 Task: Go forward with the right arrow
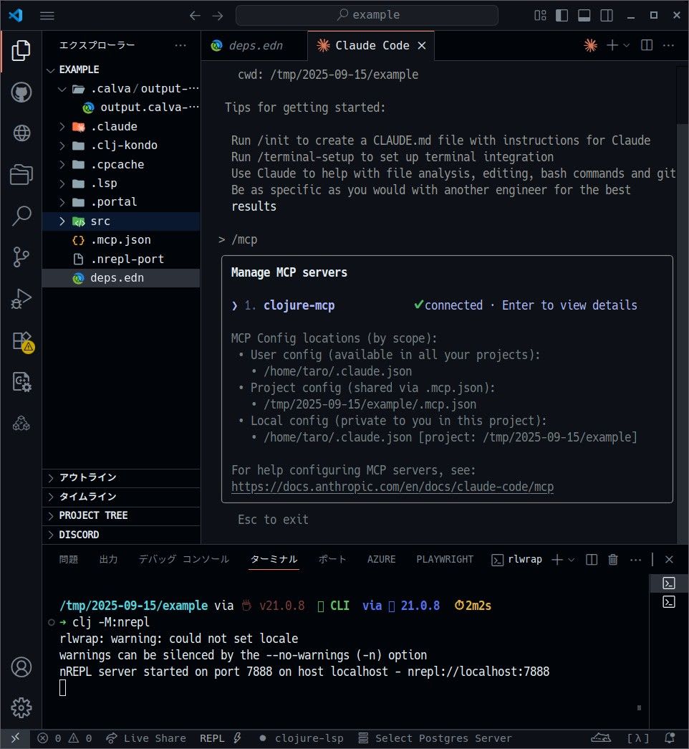coord(218,15)
